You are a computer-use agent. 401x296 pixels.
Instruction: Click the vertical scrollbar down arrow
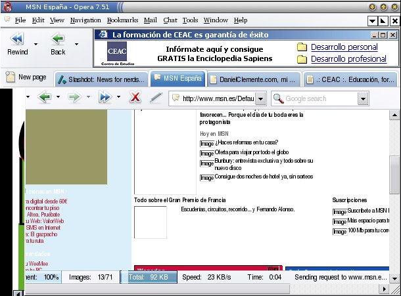[394, 279]
